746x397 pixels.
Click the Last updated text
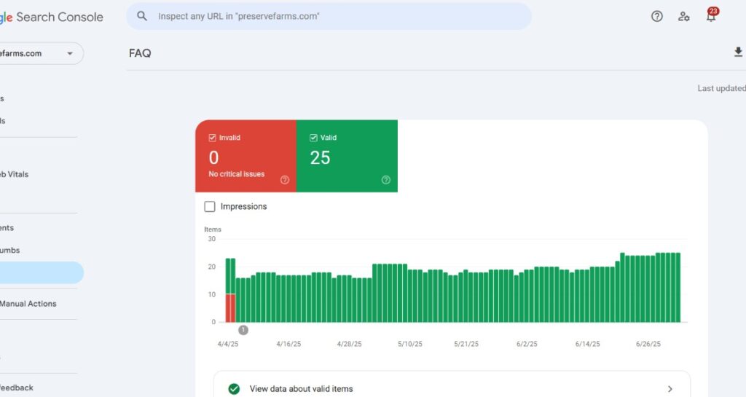(721, 88)
